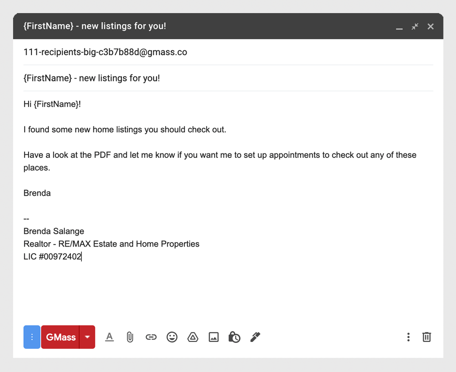This screenshot has height=372, width=456.
Task: Discard draft with the trash icon
Action: pos(426,337)
